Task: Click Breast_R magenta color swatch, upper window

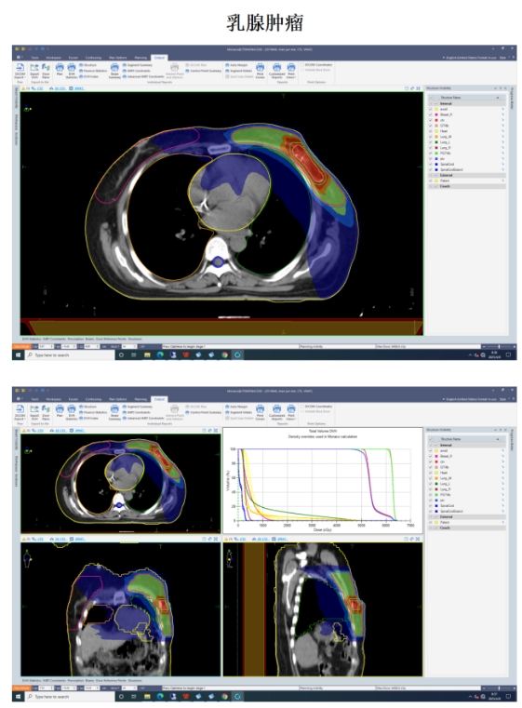Action: click(x=436, y=114)
